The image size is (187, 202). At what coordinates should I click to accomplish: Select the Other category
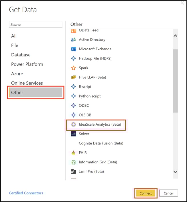pos(36,92)
